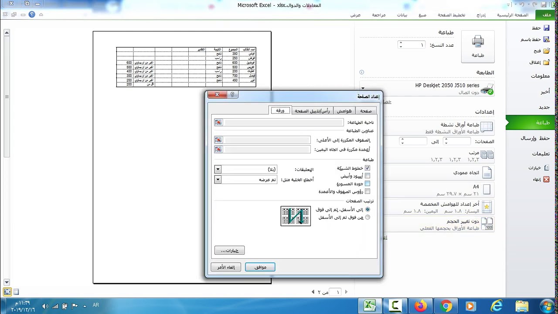Open Home (الصفحة الرئيسية) ribbon tab
The image size is (558, 314).
512,15
